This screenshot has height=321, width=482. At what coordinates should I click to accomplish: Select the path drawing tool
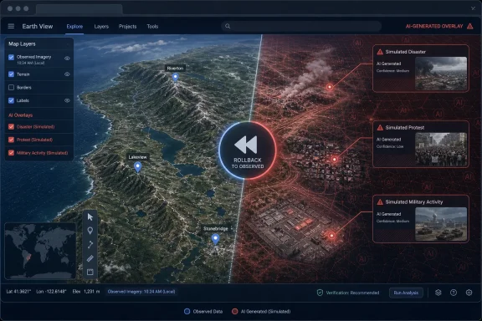coord(90,245)
